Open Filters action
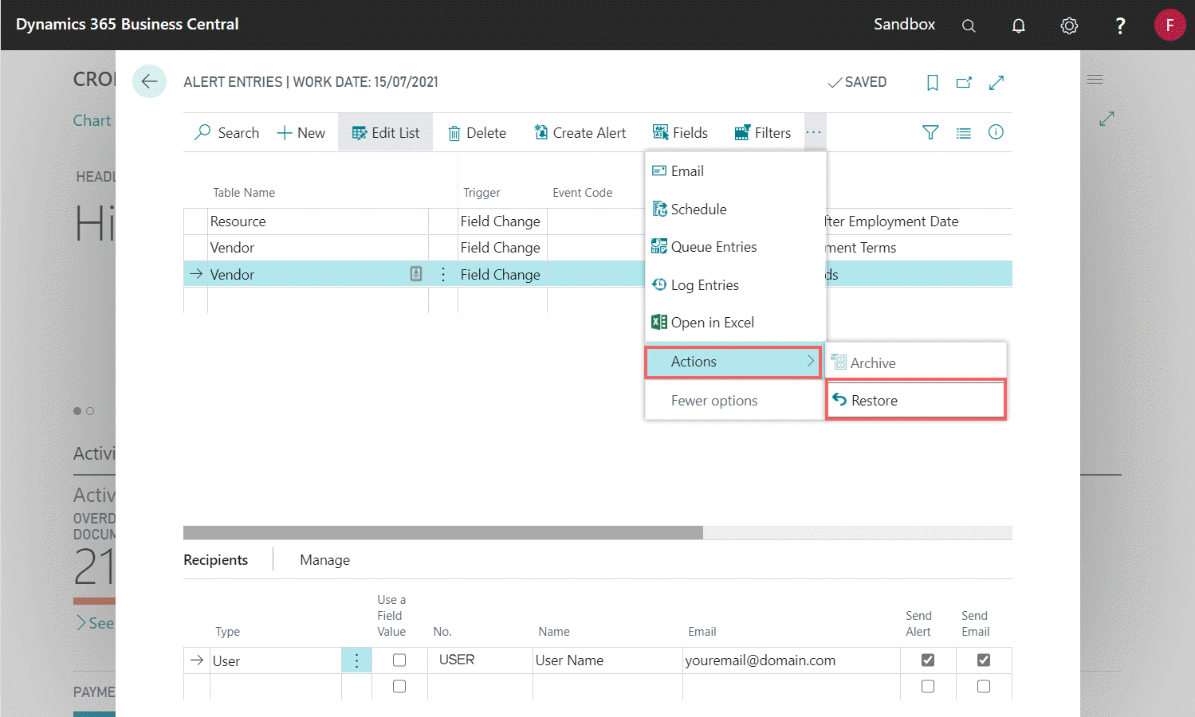The height and width of the screenshot is (717, 1195). (762, 133)
